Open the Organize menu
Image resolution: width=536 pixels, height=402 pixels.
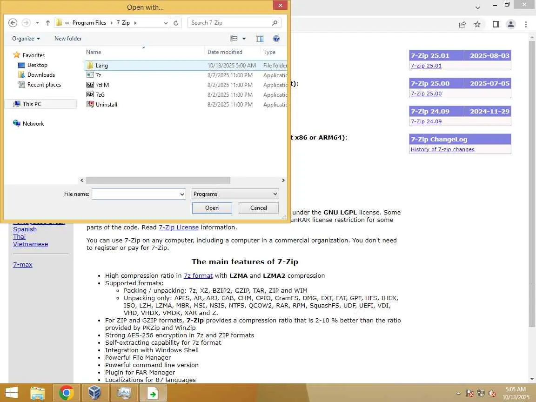pyautogui.click(x=26, y=39)
